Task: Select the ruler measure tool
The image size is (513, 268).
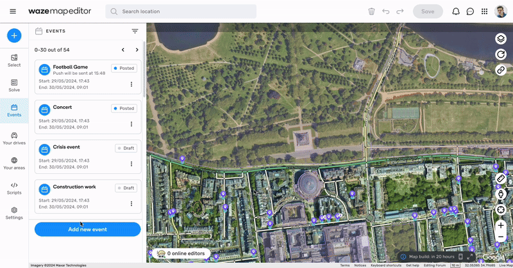Action: pyautogui.click(x=501, y=178)
